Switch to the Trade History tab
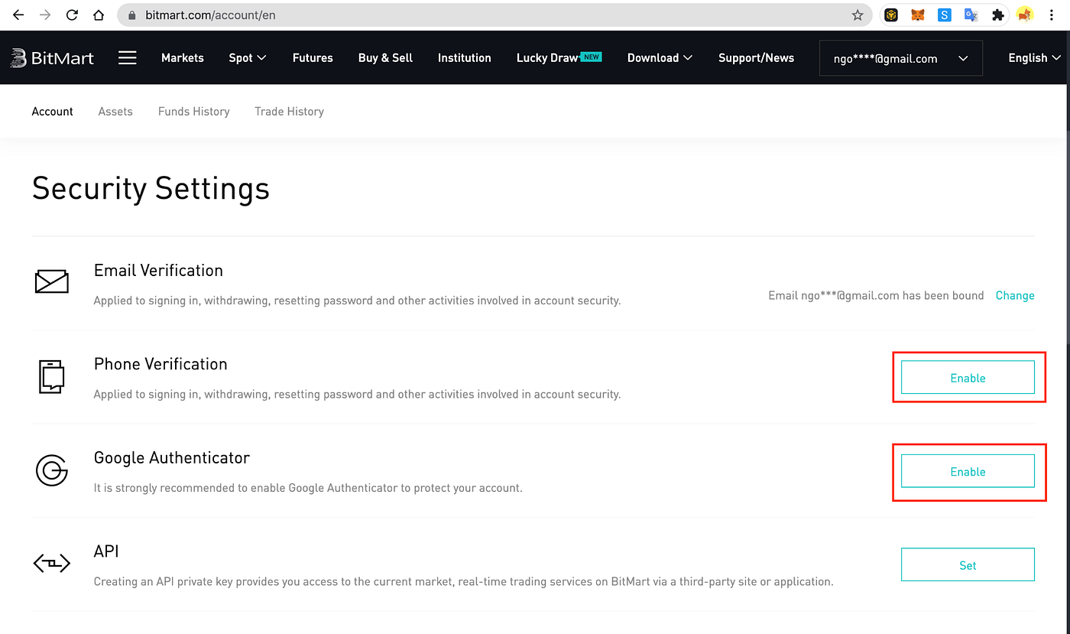Viewport: 1070px width, 634px height. [289, 111]
